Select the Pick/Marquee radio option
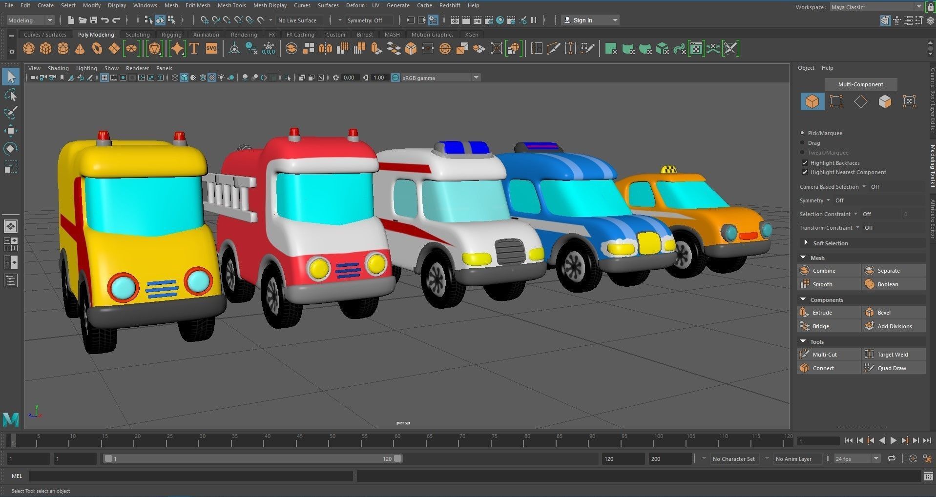 pyautogui.click(x=802, y=133)
